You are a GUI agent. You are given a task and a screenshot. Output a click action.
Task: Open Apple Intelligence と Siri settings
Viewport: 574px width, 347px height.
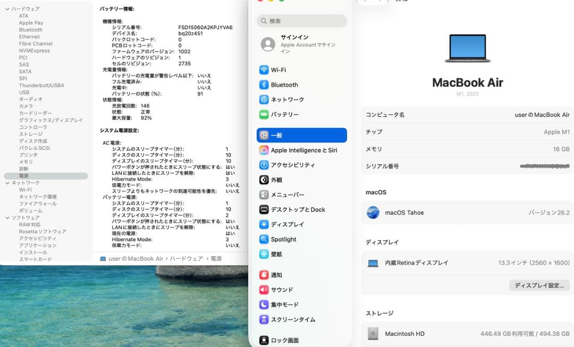(x=264, y=150)
